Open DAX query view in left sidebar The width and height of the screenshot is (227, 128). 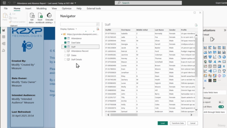point(4,50)
